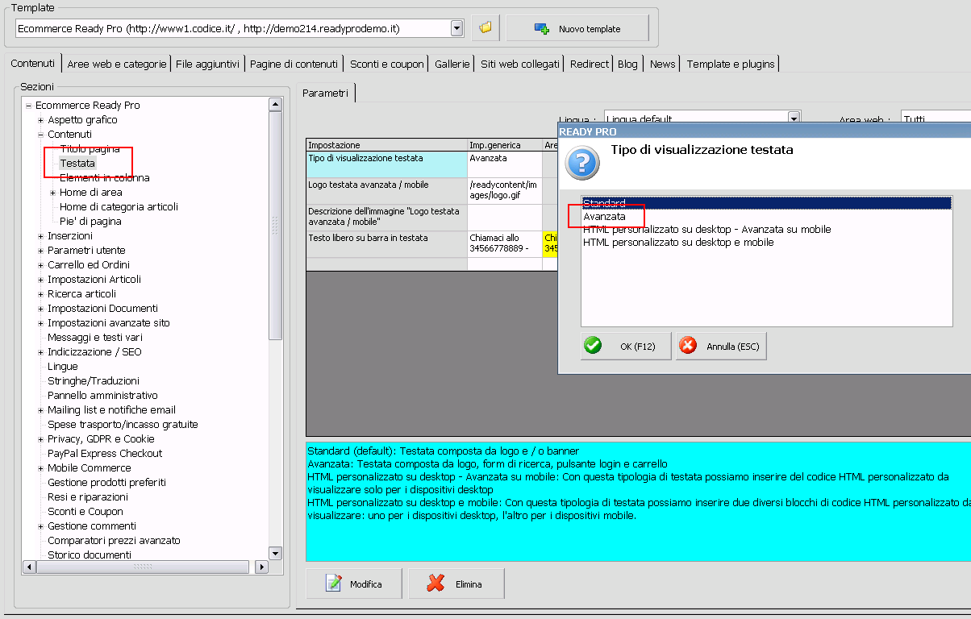This screenshot has width=971, height=619.
Task: Open the template folder icon
Action: (x=485, y=28)
